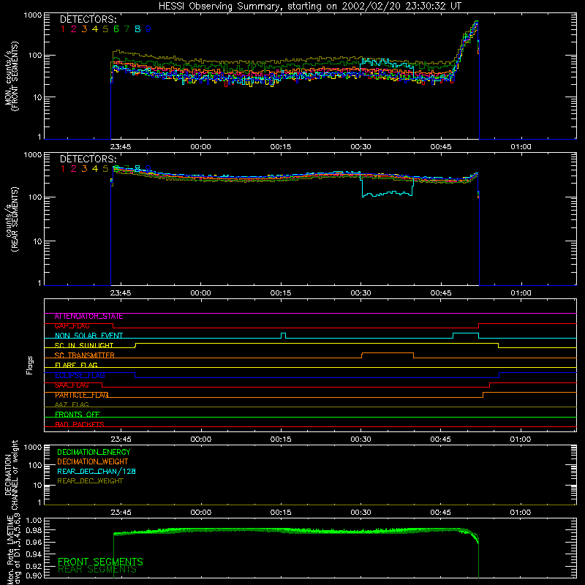Click red detector number 1 in the rear segments legend

63,169
